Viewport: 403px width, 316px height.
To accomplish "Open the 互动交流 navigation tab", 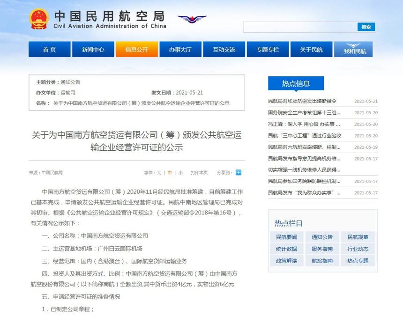I will coord(224,49).
